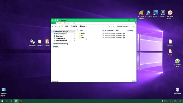183x103 pixels.
Task: Open the BIOS folder
Action: pyautogui.click(x=83, y=33)
